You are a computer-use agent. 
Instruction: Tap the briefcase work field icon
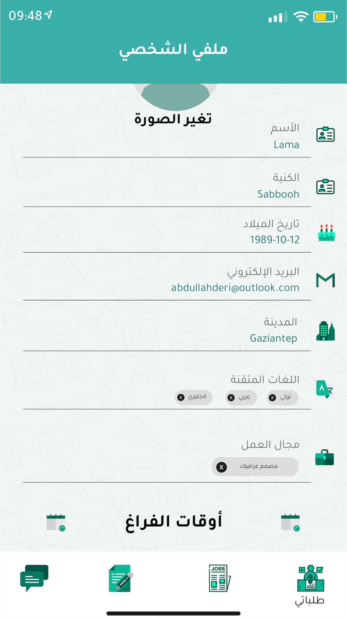[324, 457]
